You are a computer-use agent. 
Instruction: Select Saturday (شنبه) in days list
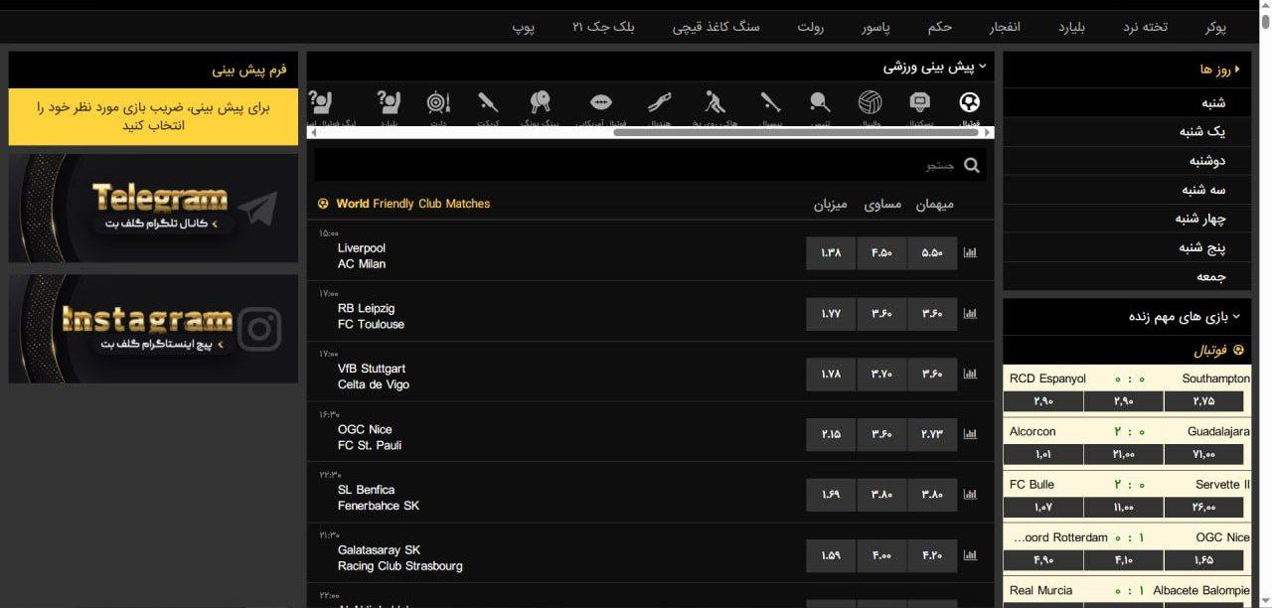1127,102
